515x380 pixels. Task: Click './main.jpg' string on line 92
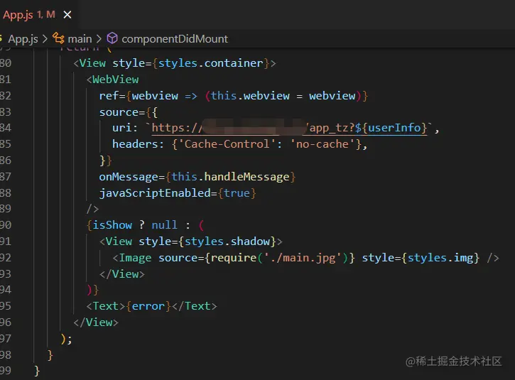303,258
